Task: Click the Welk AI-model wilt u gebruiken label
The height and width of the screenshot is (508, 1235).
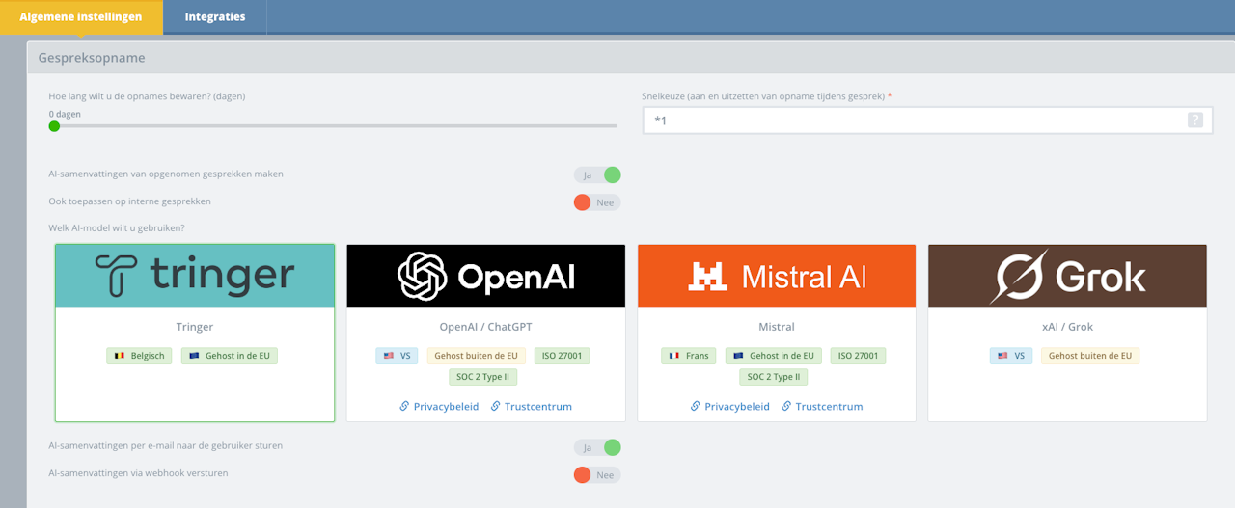Action: (x=117, y=228)
